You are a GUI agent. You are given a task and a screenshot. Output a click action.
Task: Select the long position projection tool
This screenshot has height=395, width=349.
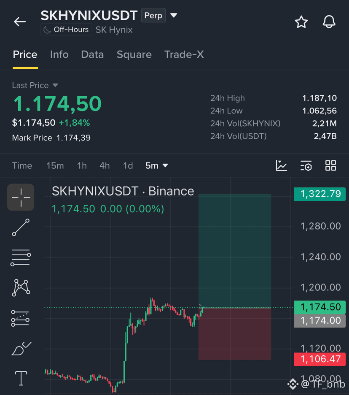20,318
